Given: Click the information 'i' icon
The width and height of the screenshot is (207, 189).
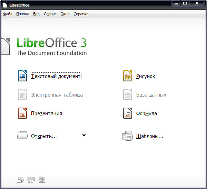Looking at the screenshot, I should (42, 179).
